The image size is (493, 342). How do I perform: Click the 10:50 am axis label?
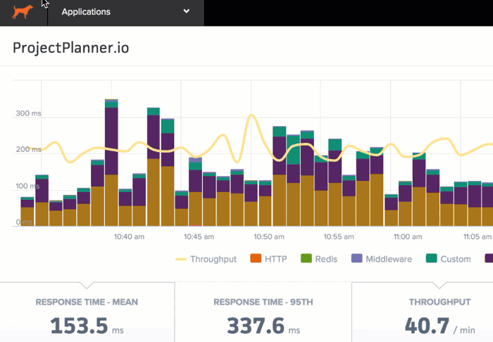(x=269, y=236)
